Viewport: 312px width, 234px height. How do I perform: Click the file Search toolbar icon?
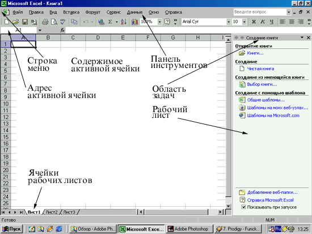[x=34, y=22]
